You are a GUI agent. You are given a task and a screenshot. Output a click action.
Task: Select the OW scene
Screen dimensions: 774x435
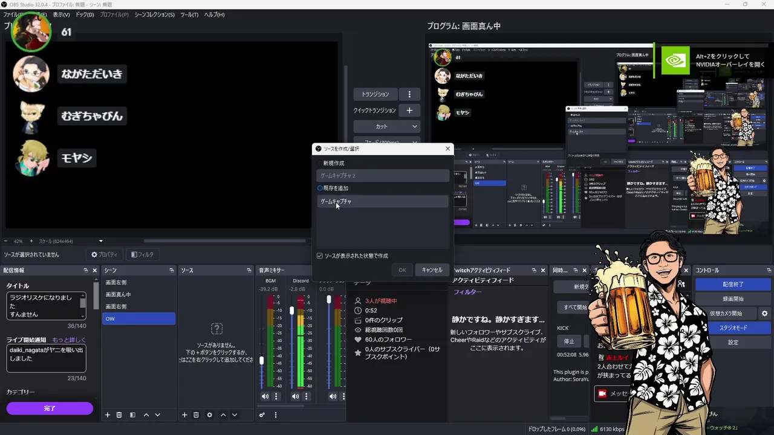138,318
